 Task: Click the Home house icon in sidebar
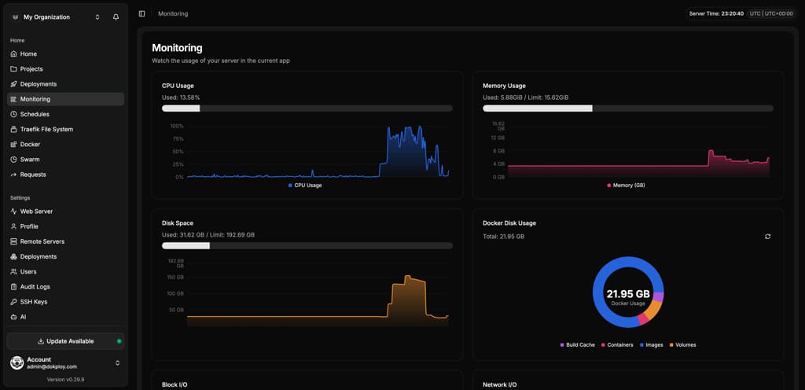13,54
